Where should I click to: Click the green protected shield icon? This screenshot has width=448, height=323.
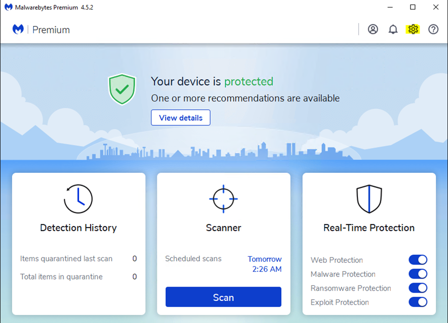122,89
